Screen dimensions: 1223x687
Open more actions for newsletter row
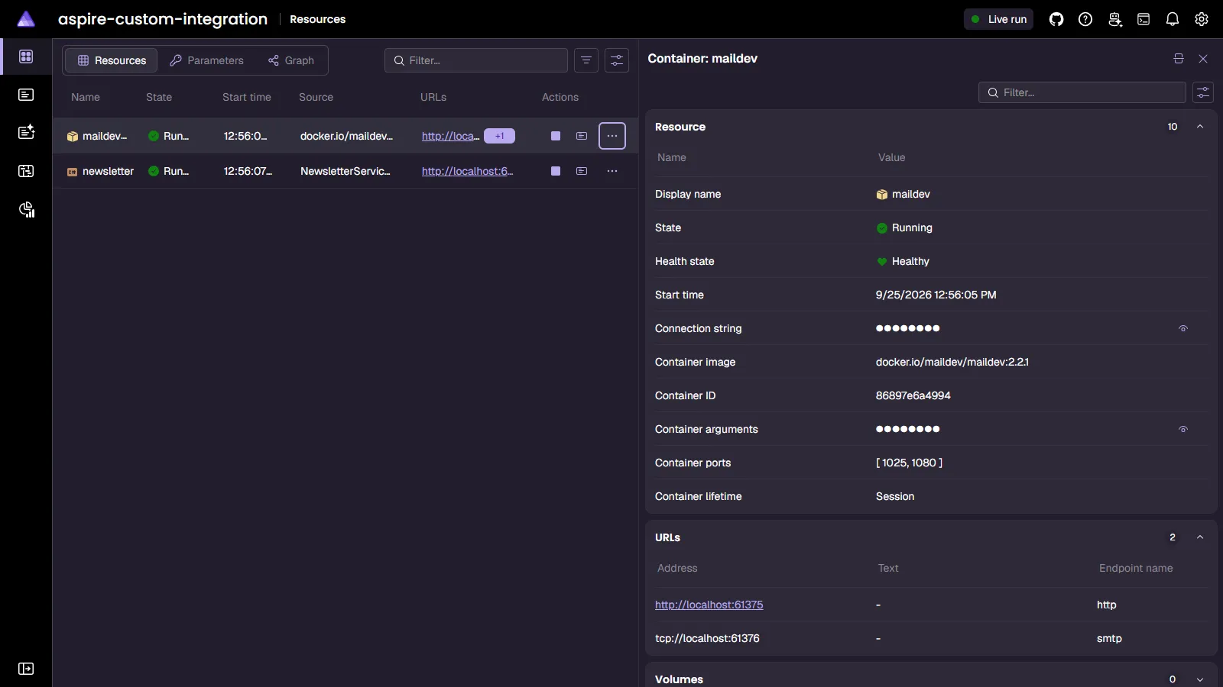[x=612, y=171]
